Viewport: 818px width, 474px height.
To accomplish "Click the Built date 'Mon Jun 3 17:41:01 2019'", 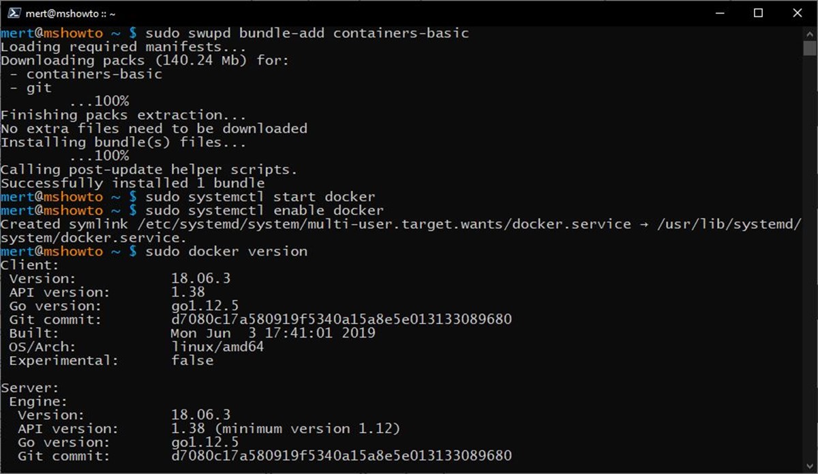I will 273,334.
